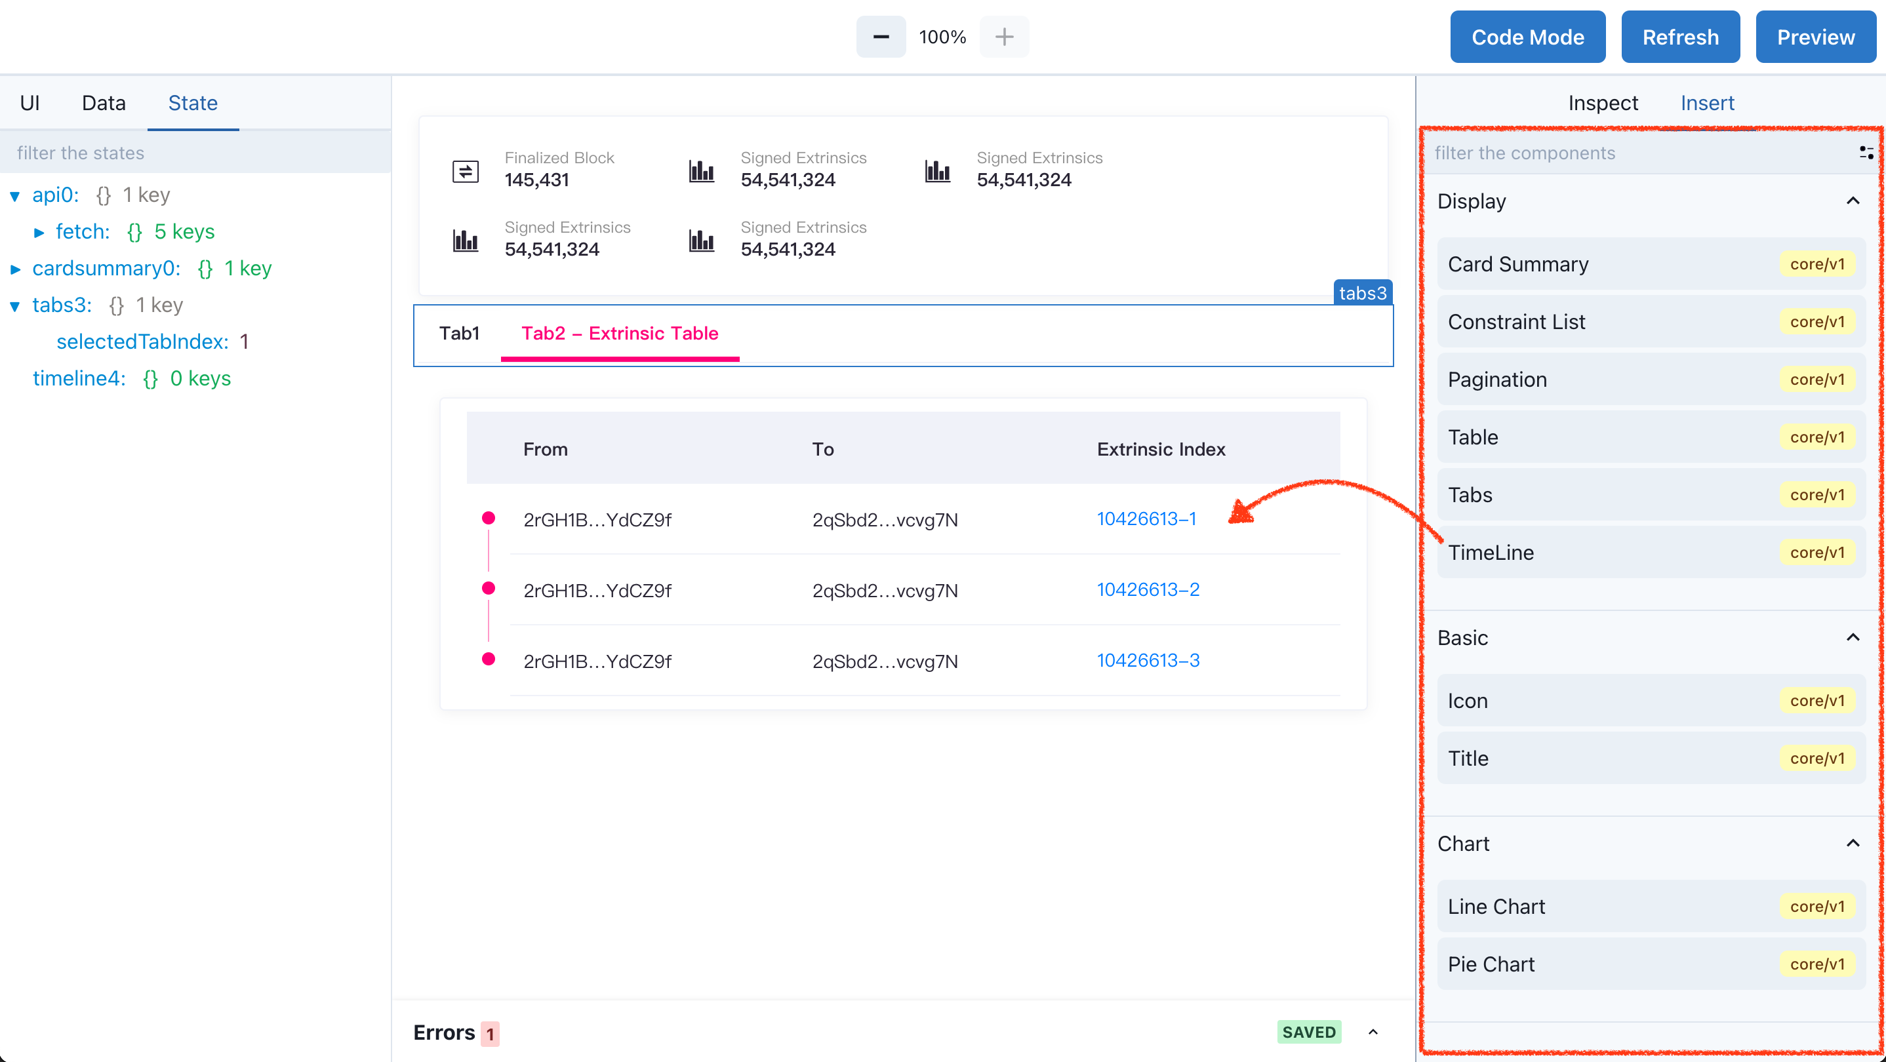Select the timeline4 state entry
The image size is (1886, 1062).
[79, 378]
